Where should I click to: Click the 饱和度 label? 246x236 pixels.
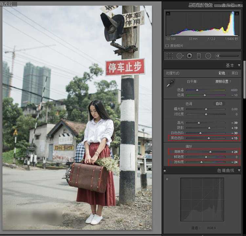[179, 162]
